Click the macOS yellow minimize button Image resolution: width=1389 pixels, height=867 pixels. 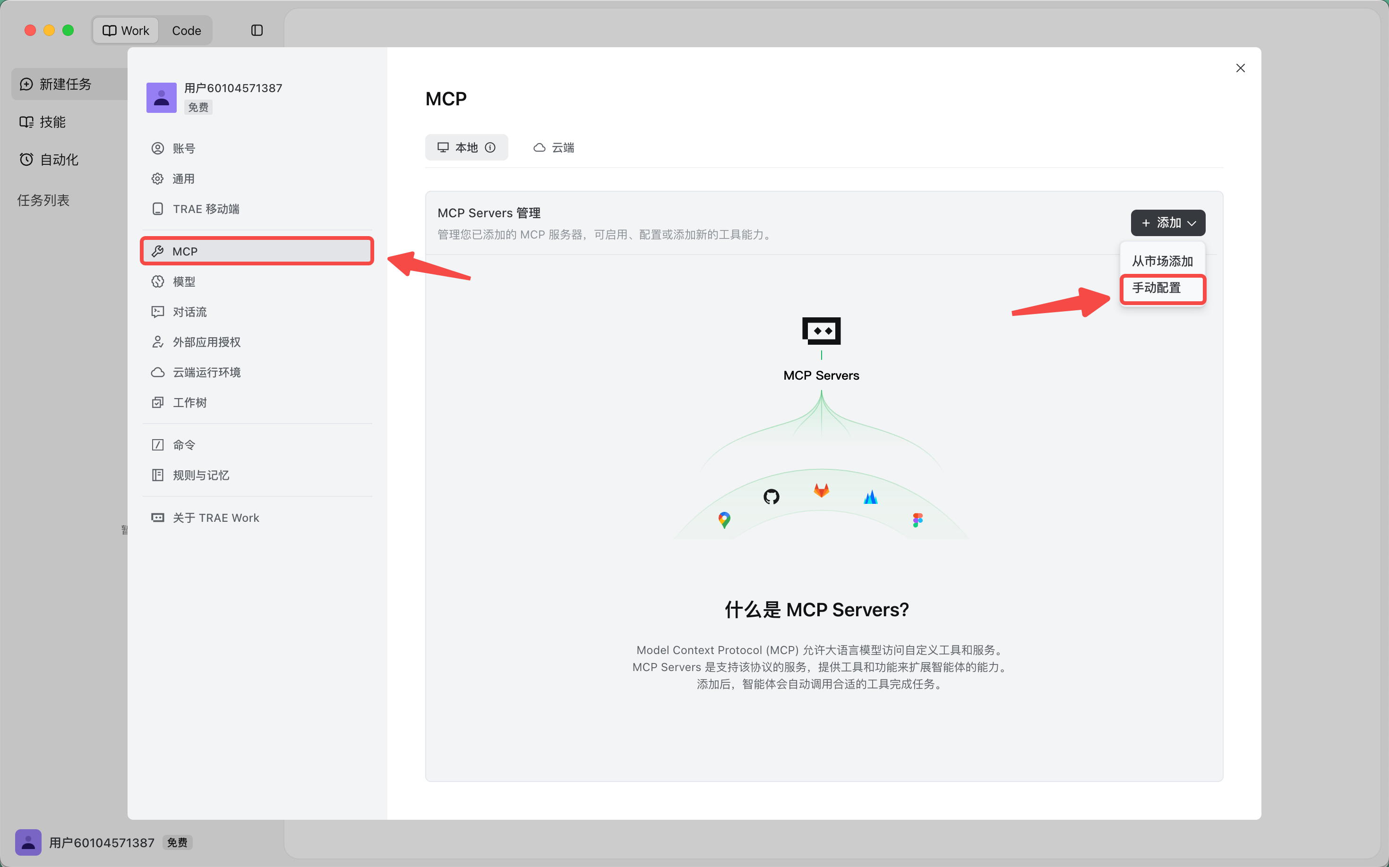49,30
